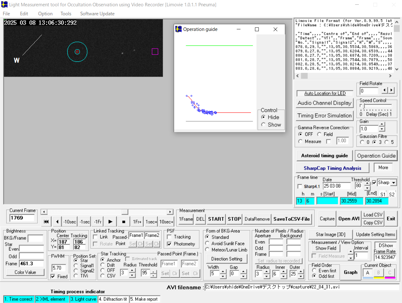Open the Tools menu
Screen dimensions: 402x303
66,14
